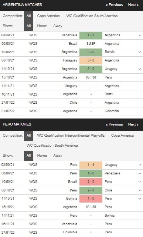Expand Brazil 2-0 Peru match chevron
Viewport: 143px width, 237px height.
140,182
